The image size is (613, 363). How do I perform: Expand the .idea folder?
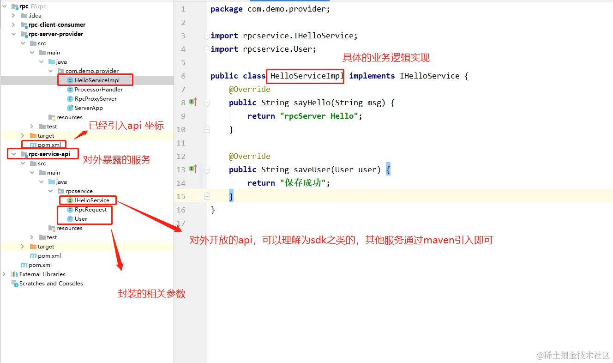(13, 16)
